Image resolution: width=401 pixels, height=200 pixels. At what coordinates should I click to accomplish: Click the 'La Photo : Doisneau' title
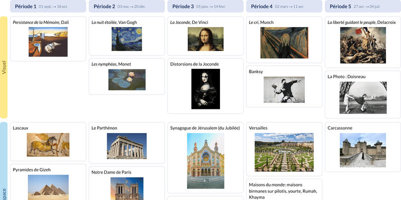point(346,76)
